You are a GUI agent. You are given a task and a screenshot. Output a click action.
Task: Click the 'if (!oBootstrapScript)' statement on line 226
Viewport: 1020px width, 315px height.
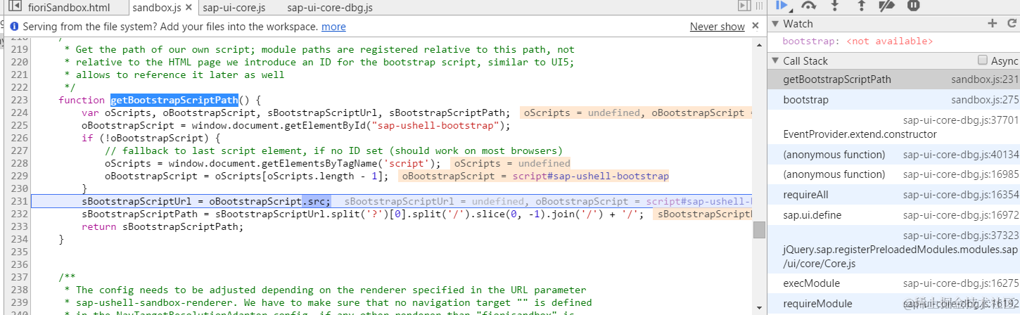(x=151, y=139)
